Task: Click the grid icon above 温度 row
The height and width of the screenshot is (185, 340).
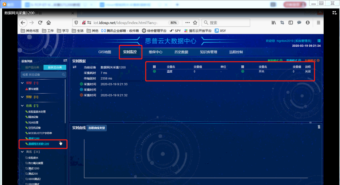Action: click(x=154, y=67)
